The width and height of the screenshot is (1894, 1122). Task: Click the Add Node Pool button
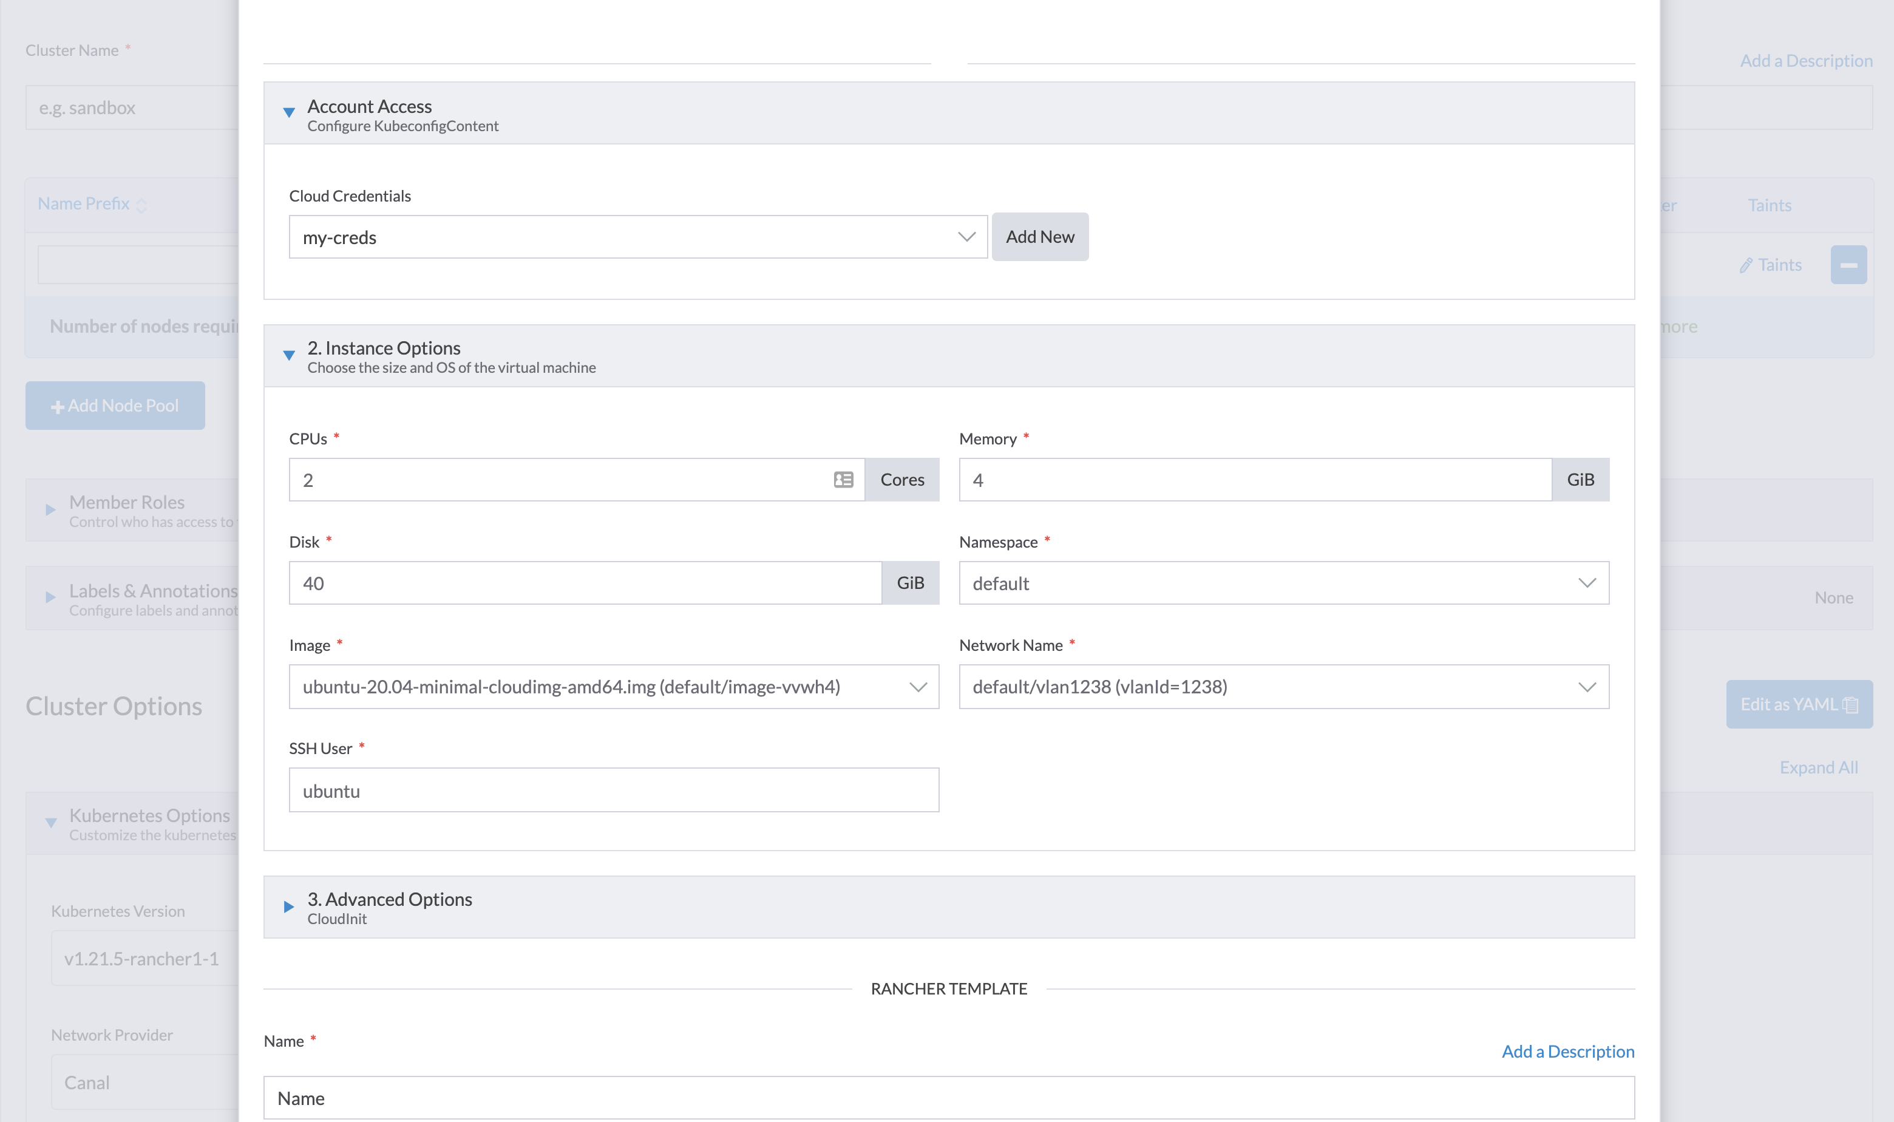tap(115, 405)
